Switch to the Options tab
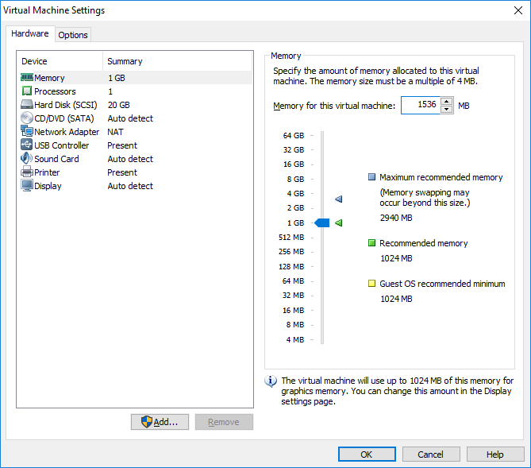The image size is (531, 468). [73, 35]
